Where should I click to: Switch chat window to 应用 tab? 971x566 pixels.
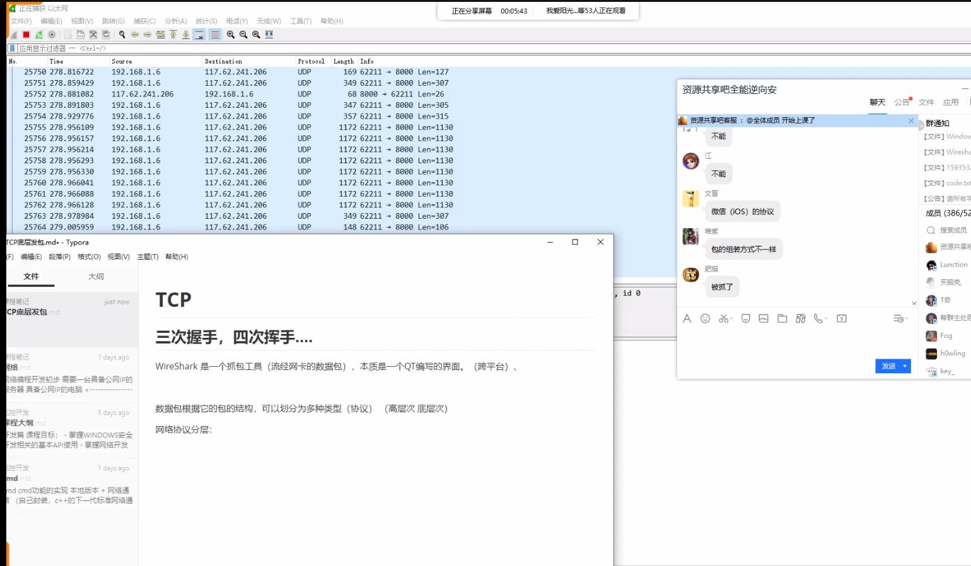[x=951, y=102]
